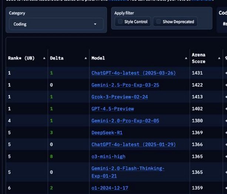Click the Category dropdown arrow icon

[95, 24]
